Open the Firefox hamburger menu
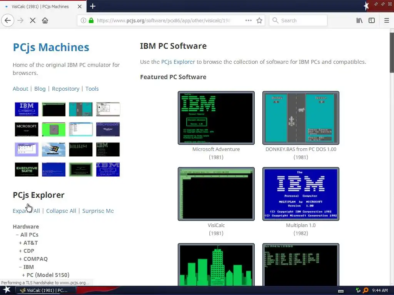The height and width of the screenshot is (295, 394). click(x=386, y=21)
